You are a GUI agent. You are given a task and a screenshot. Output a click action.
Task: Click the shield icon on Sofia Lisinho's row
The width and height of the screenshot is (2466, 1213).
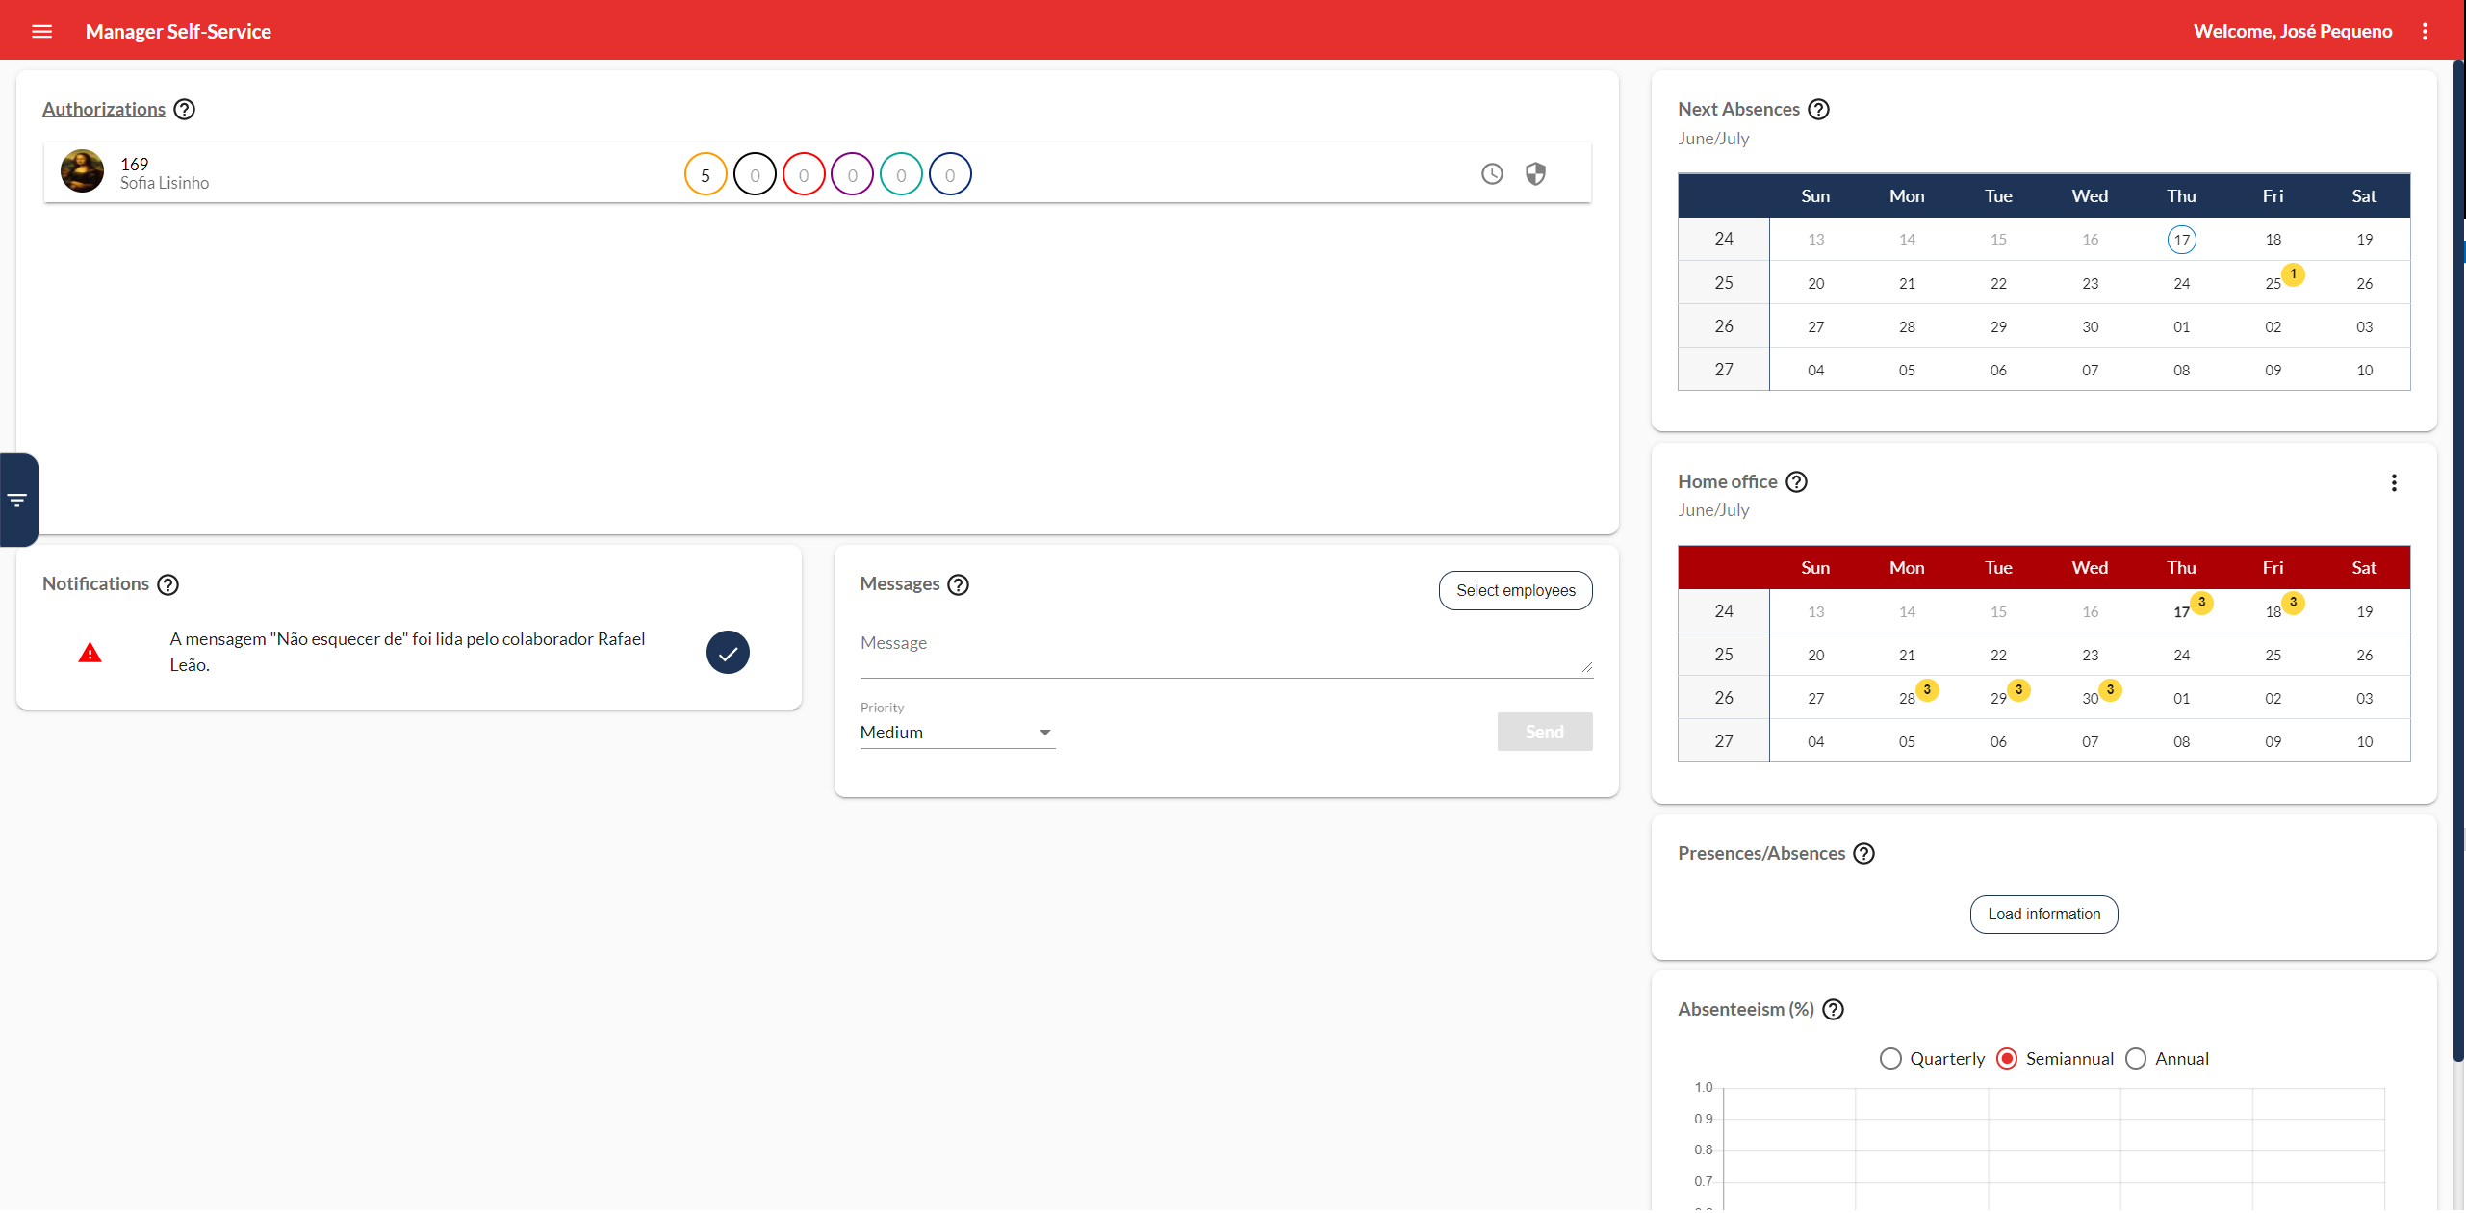[x=1534, y=173]
